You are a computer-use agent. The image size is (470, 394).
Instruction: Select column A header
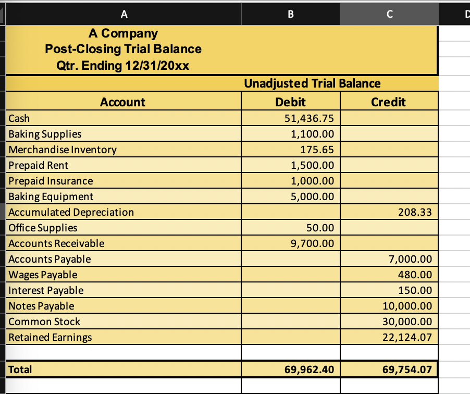click(124, 14)
